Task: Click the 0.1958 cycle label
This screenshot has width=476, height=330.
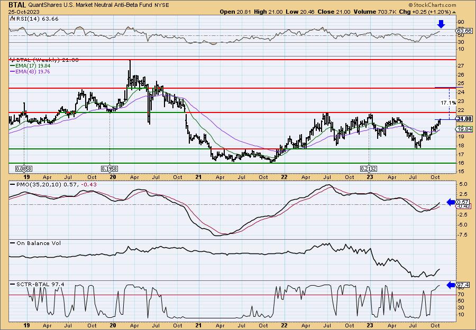Action: [109, 168]
